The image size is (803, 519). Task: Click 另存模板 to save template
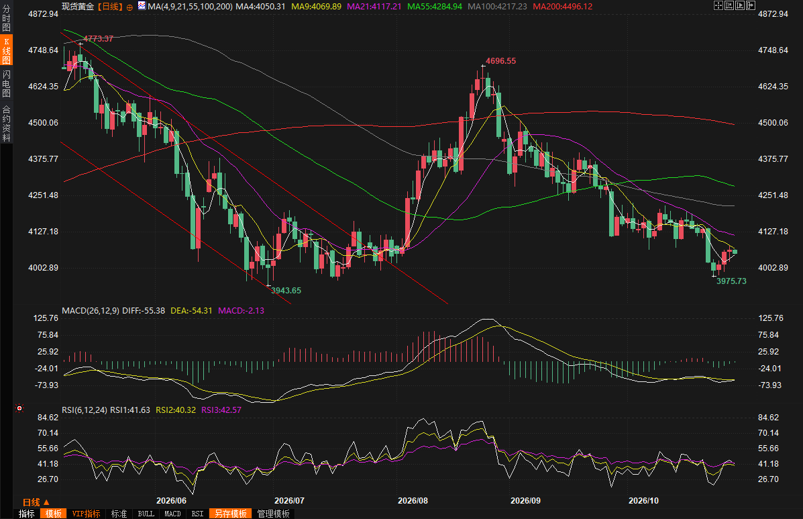pyautogui.click(x=231, y=514)
